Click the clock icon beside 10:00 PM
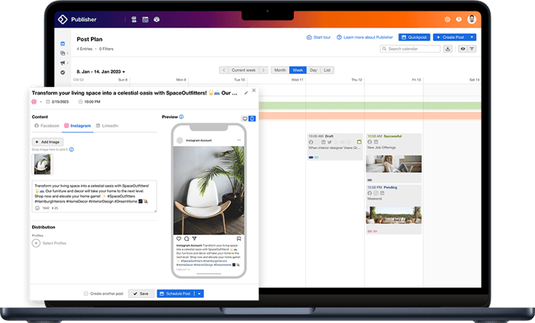Viewport: 535px width, 323px height. point(81,101)
